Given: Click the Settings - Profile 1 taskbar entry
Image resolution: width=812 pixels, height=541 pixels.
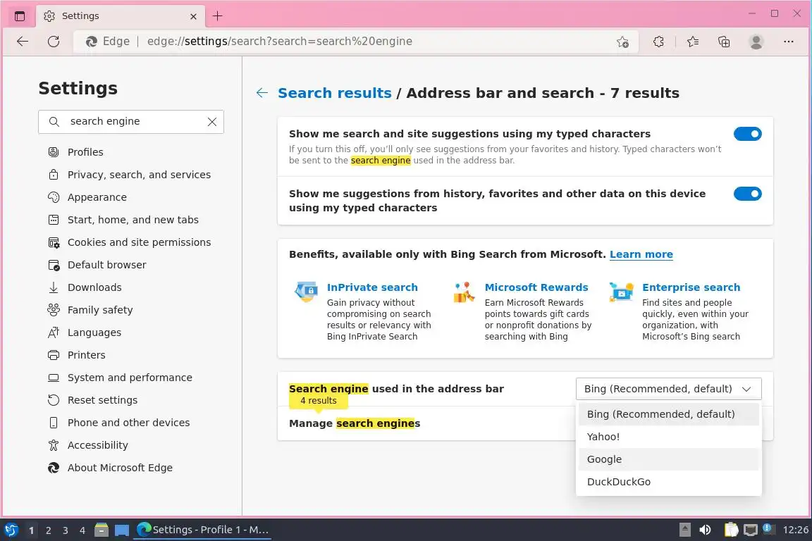Looking at the screenshot, I should pyautogui.click(x=202, y=530).
